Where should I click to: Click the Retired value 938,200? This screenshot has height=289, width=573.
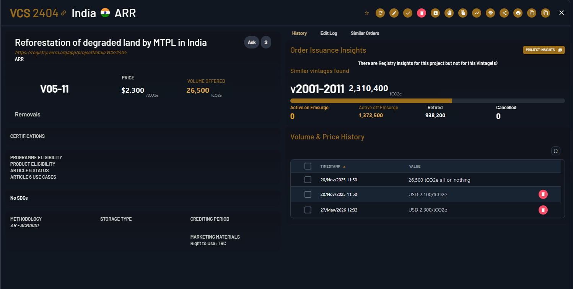[x=435, y=115]
